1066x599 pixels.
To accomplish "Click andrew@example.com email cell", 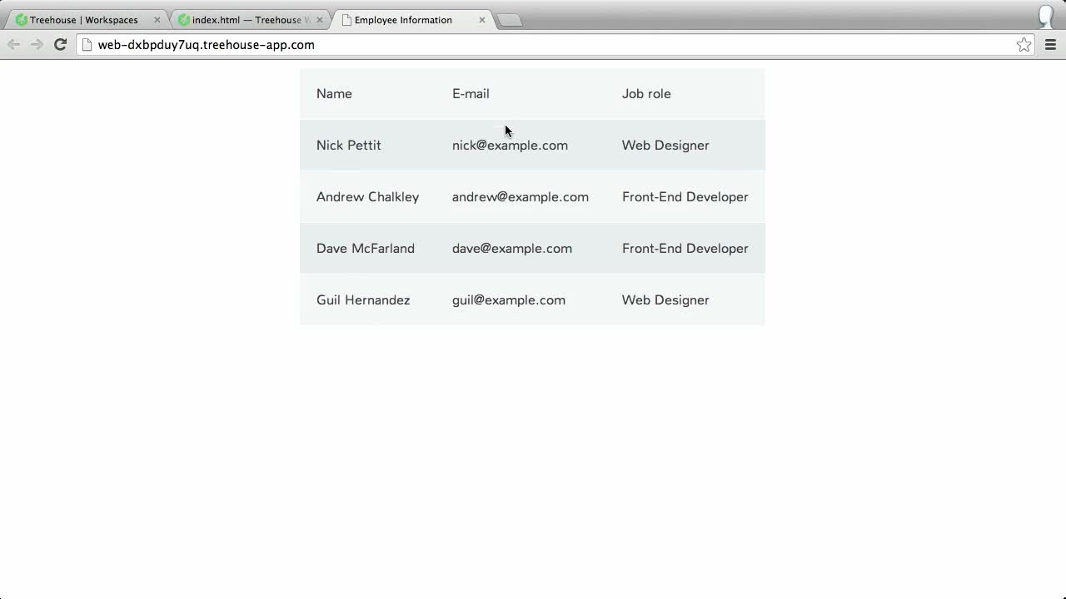I will 521,197.
